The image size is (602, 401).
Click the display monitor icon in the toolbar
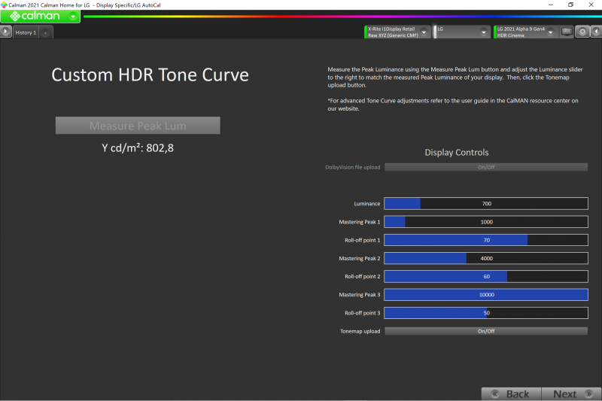point(567,32)
